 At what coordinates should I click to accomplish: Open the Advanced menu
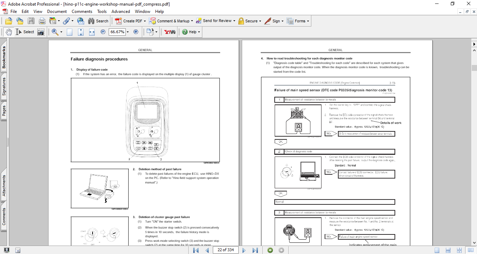coord(121,11)
